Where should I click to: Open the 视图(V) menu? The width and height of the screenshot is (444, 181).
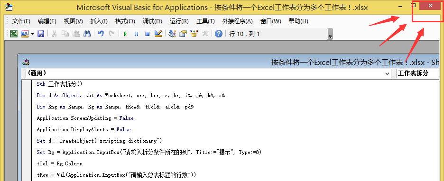tap(74, 21)
